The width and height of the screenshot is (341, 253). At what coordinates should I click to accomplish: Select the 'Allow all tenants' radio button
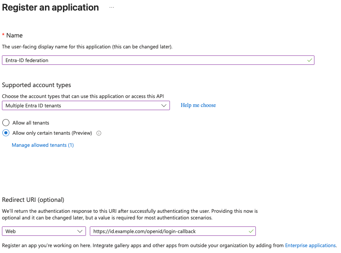pos(5,123)
